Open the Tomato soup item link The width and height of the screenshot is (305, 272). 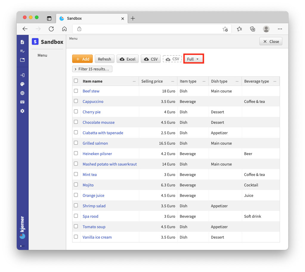94,227
